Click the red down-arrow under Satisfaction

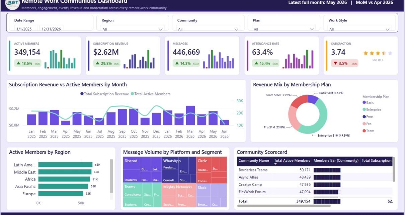[x=335, y=63]
